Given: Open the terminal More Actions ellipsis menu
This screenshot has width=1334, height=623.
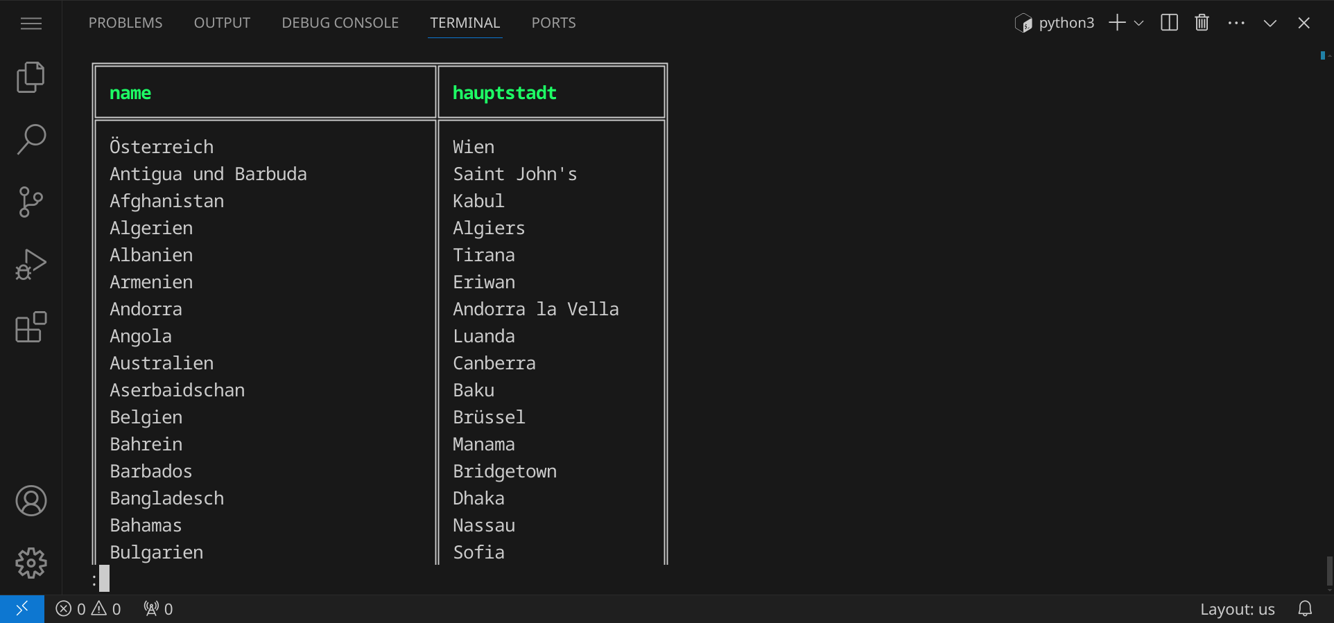Looking at the screenshot, I should pyautogui.click(x=1236, y=23).
